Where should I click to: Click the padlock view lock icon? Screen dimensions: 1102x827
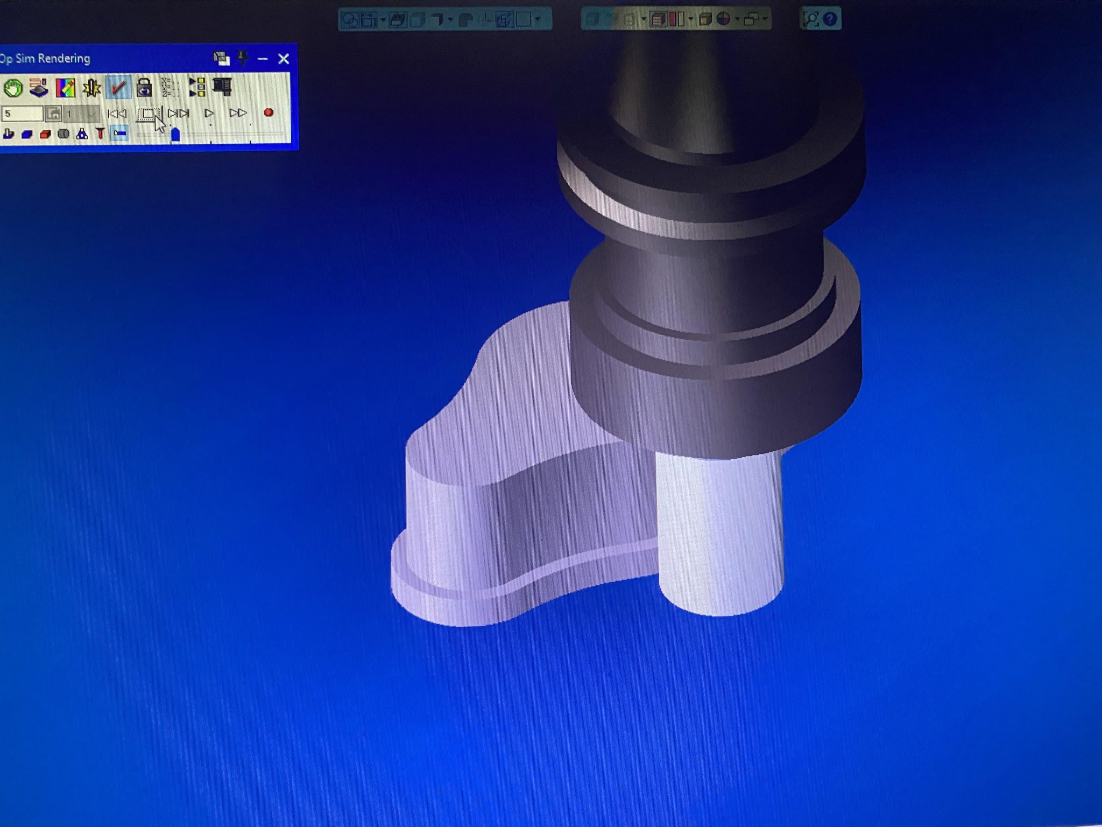point(144,87)
